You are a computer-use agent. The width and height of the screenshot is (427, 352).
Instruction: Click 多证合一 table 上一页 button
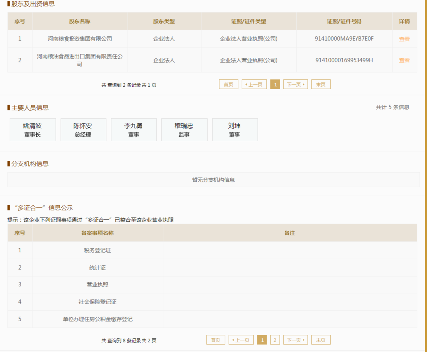241,340
